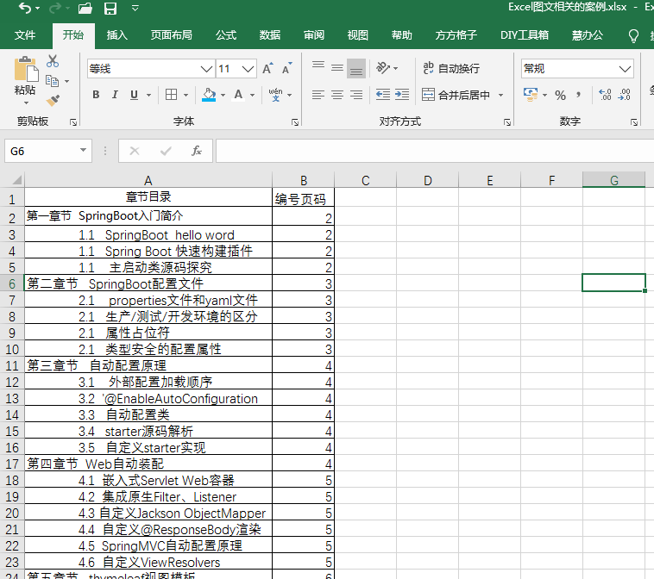Click the Undo arrow icon
This screenshot has width=654, height=579.
pos(25,8)
